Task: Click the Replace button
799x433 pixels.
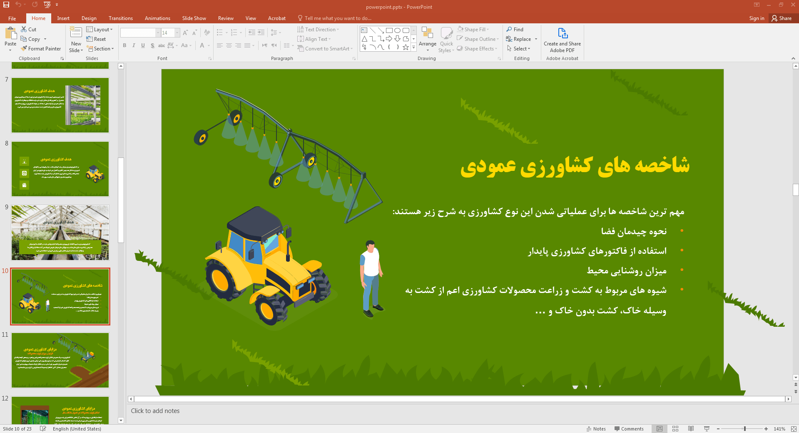Action: 519,39
